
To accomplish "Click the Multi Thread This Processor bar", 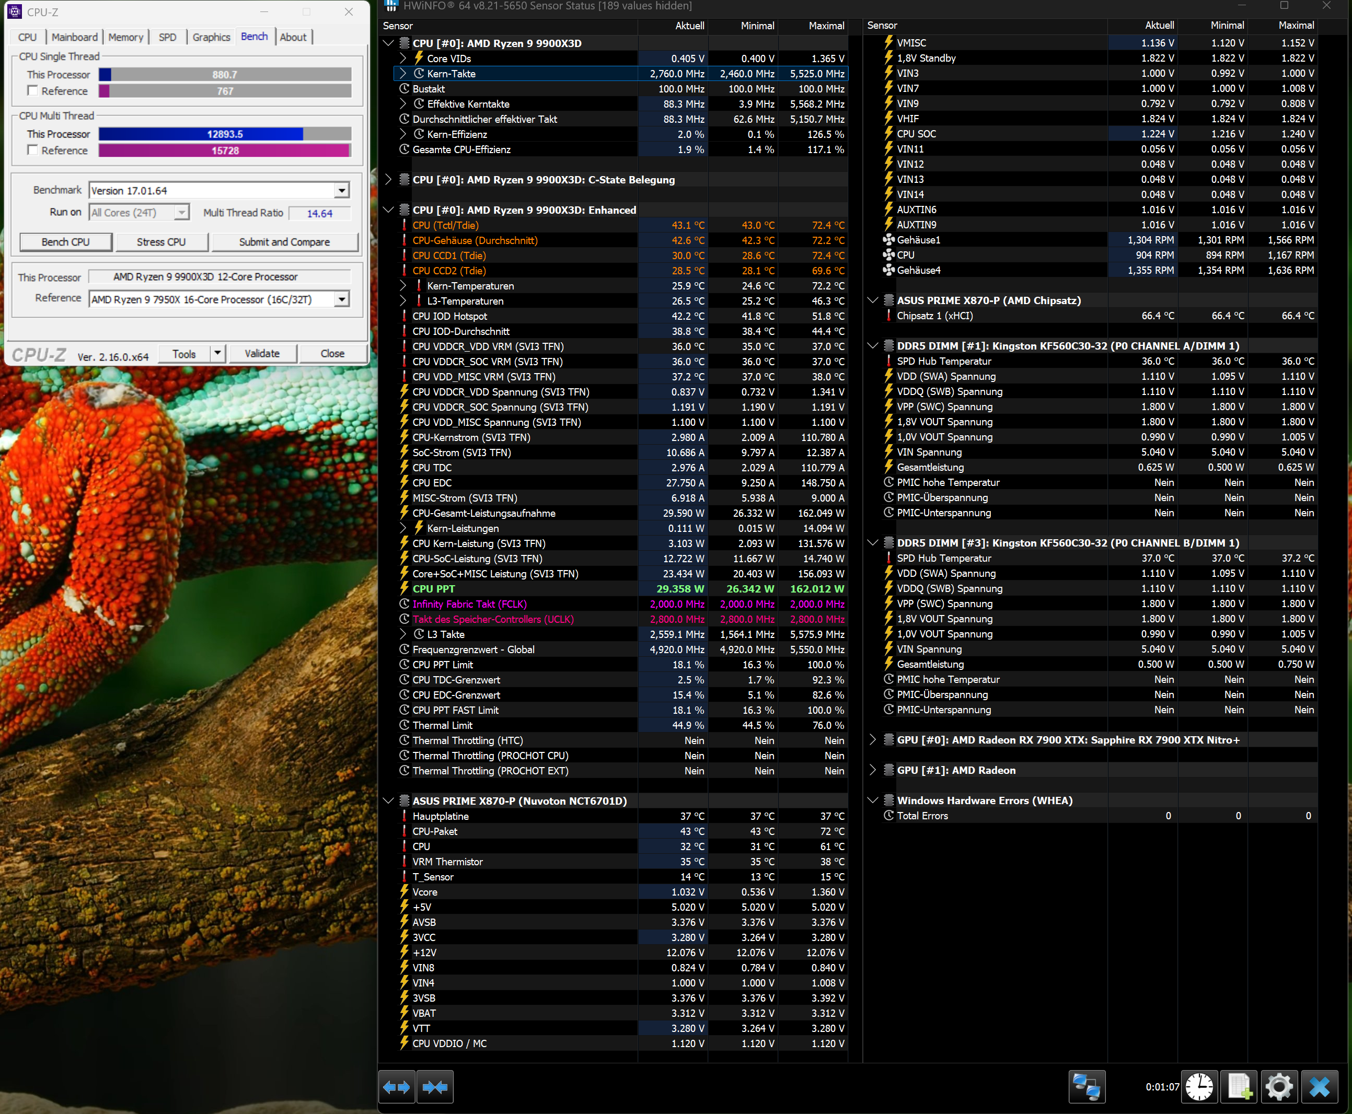I will click(225, 133).
